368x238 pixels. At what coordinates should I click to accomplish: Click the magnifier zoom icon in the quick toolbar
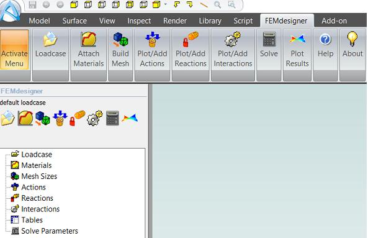coord(217,4)
